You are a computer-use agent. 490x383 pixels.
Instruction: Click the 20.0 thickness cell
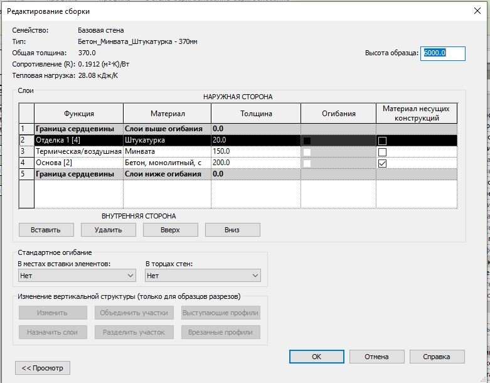click(256, 140)
